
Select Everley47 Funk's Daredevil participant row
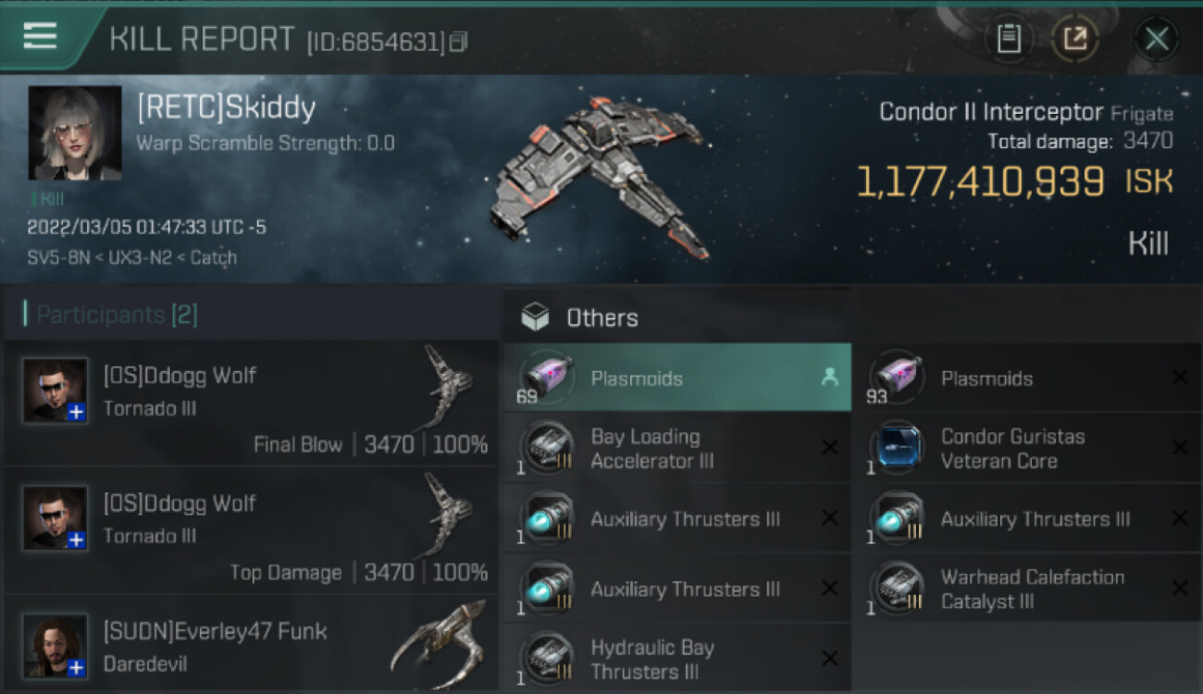[x=252, y=647]
